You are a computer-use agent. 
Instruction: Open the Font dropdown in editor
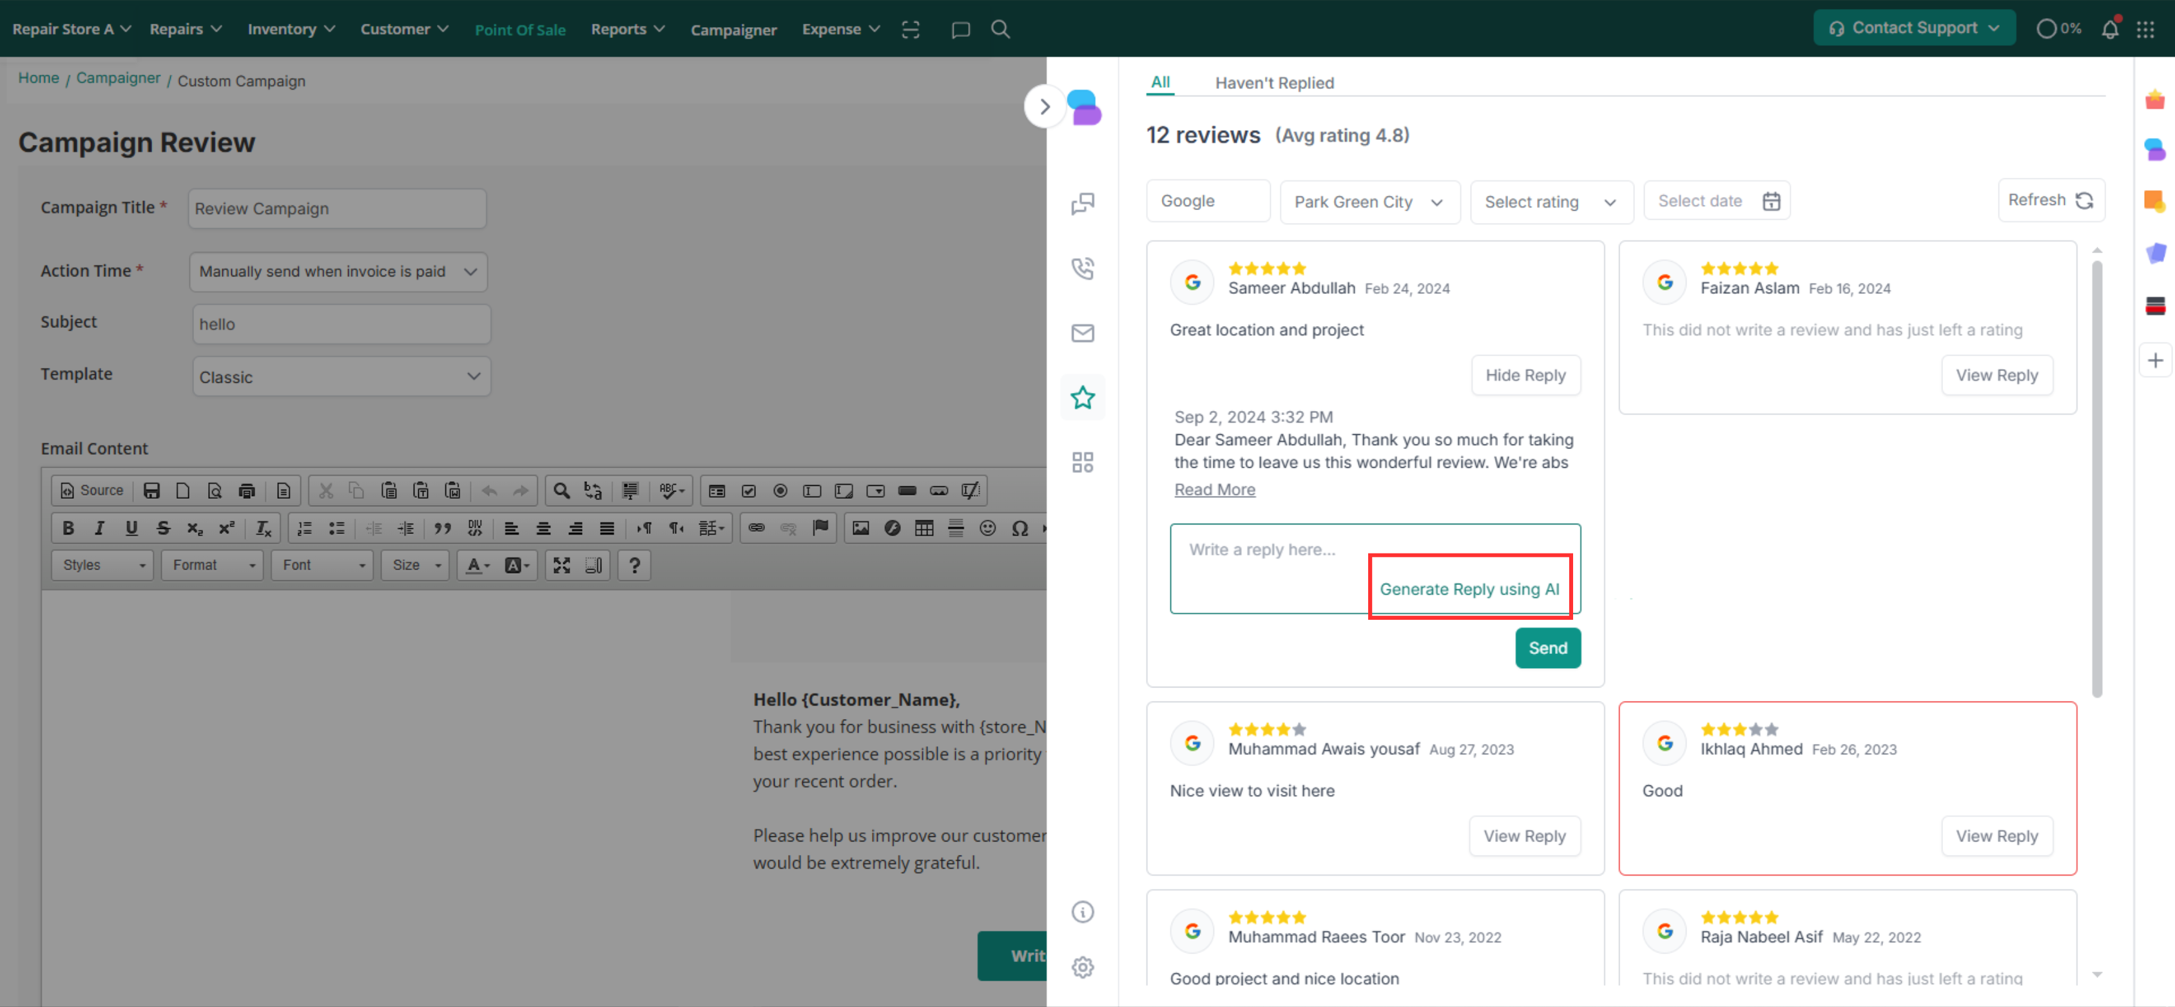(x=322, y=566)
